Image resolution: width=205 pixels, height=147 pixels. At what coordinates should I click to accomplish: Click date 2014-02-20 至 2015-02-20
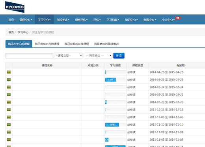pos(166,102)
